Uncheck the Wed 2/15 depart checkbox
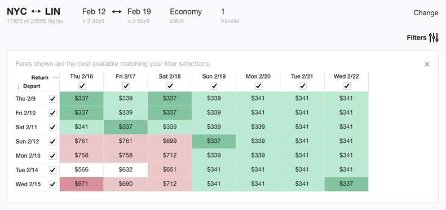Viewport: 446px width, 210px height. point(52,185)
